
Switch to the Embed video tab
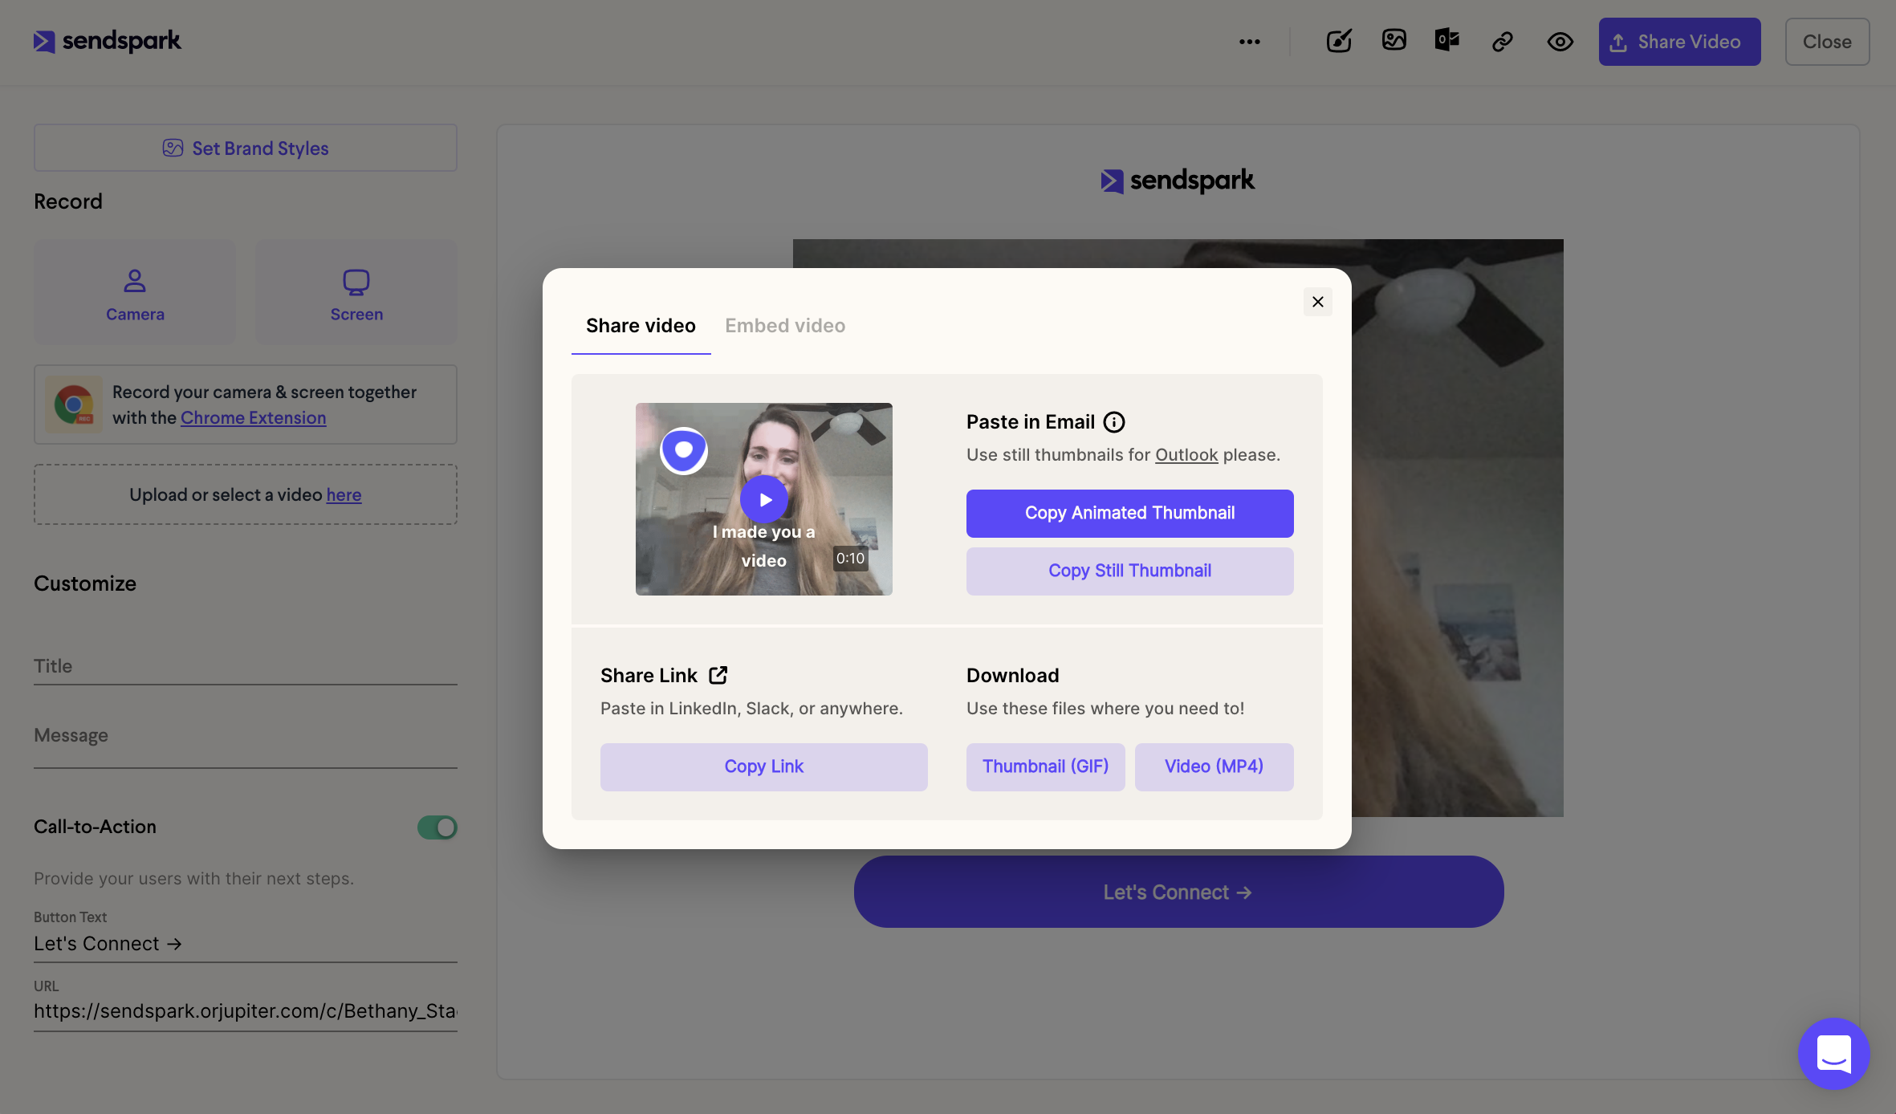[x=785, y=325]
